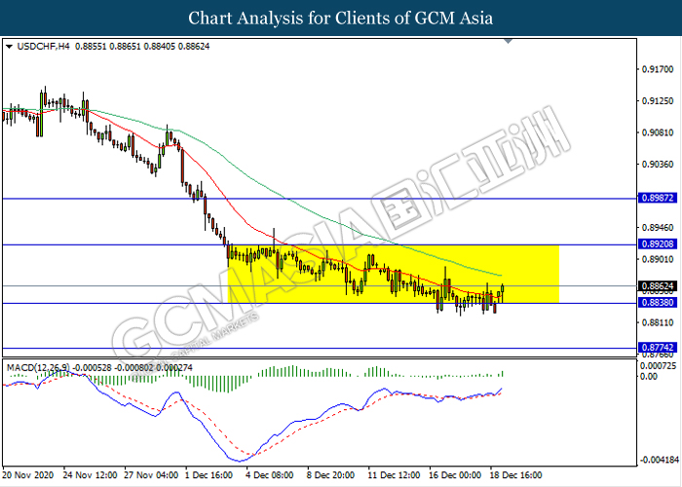
Task: Click the 0.91250 price axis value
Action: pos(658,101)
